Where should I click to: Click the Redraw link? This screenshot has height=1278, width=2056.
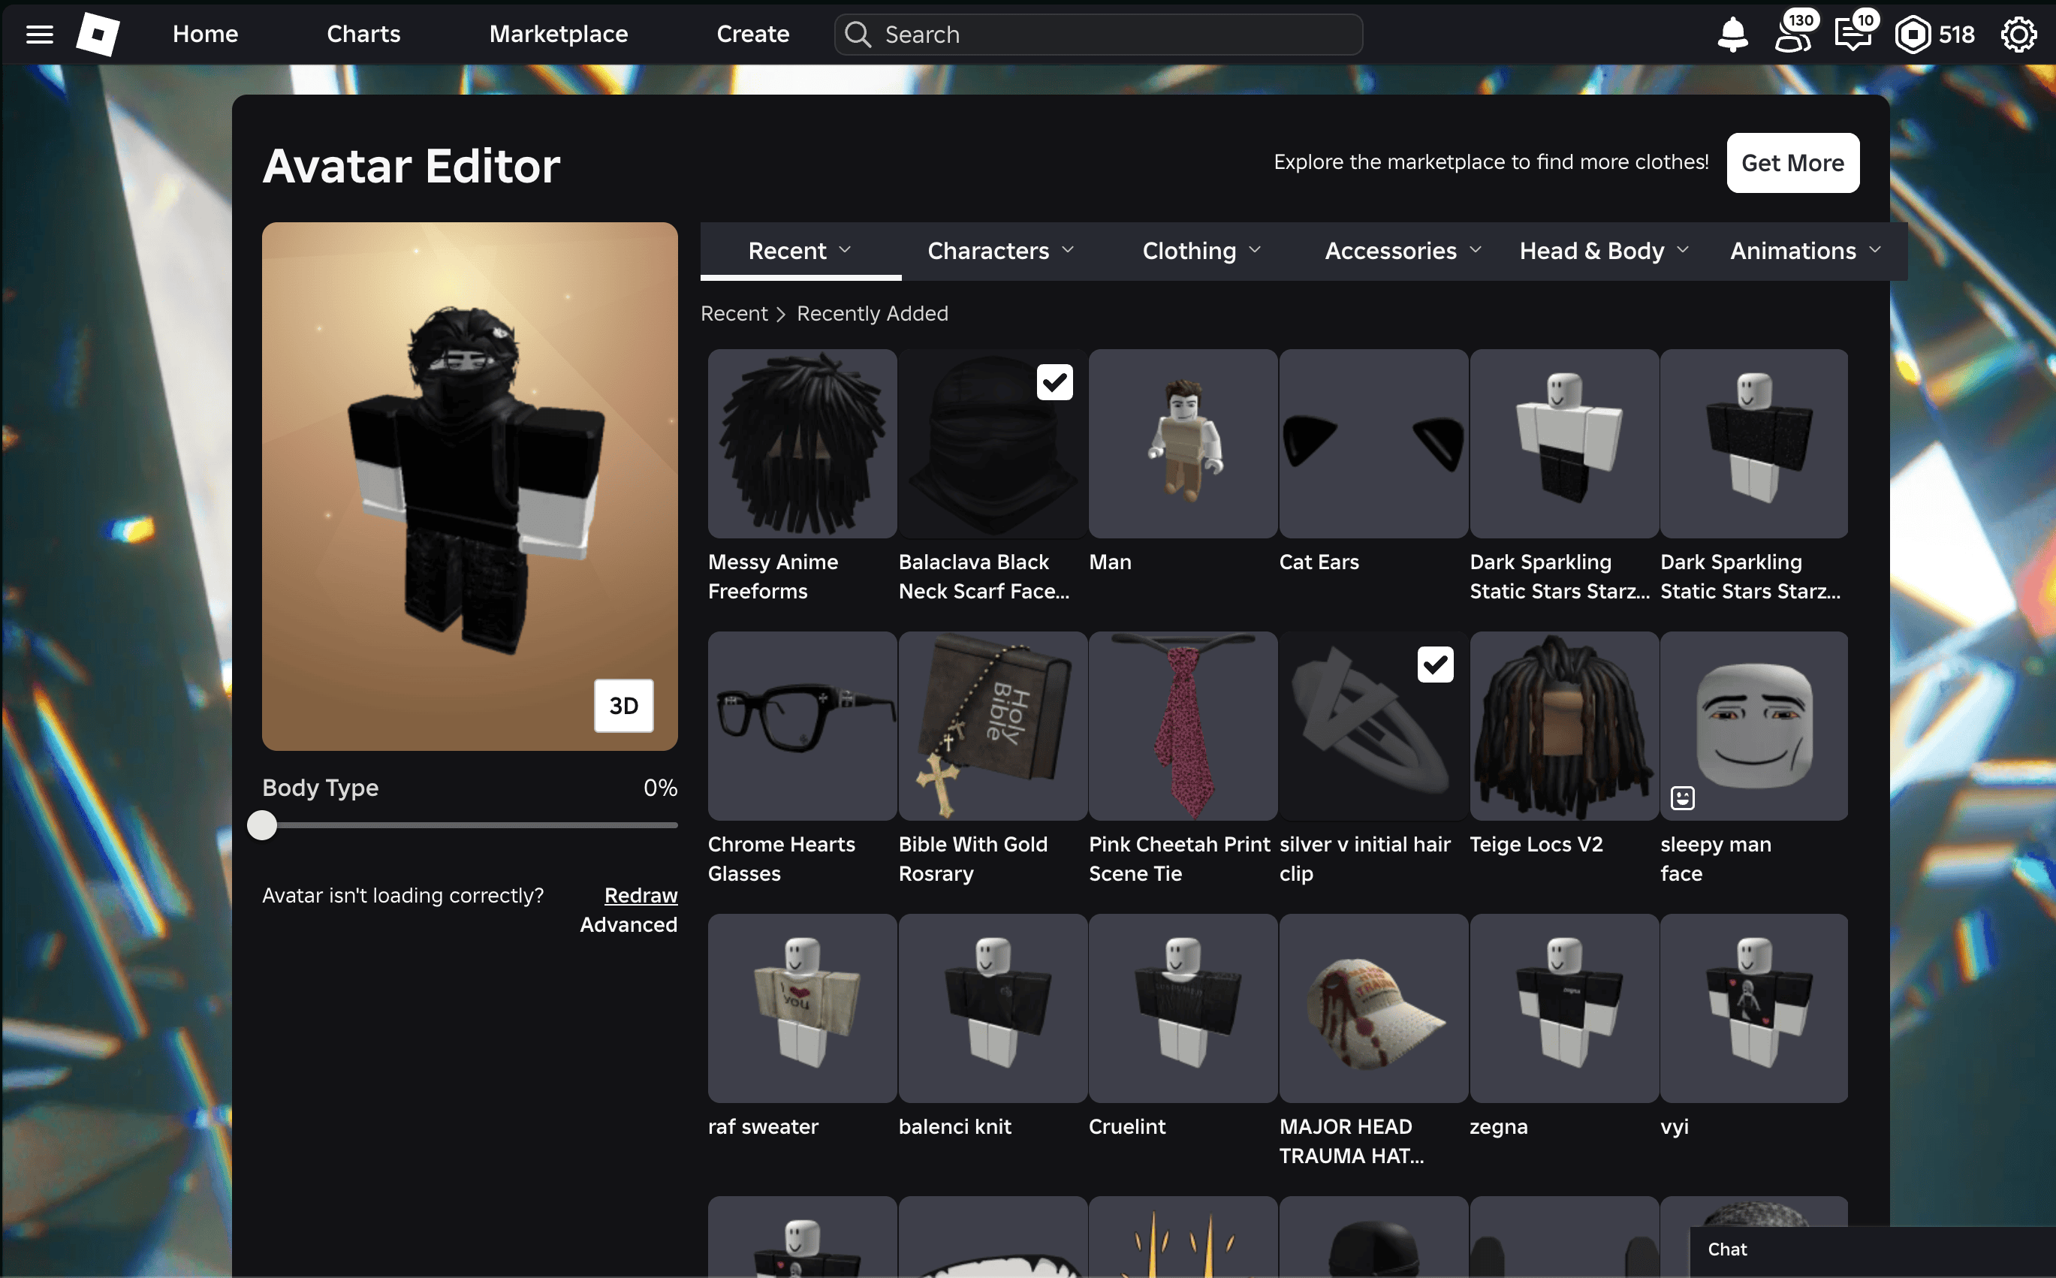[641, 895]
